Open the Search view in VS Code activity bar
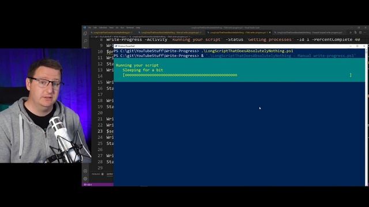Viewport: 369px width, 207px height. 85,41
